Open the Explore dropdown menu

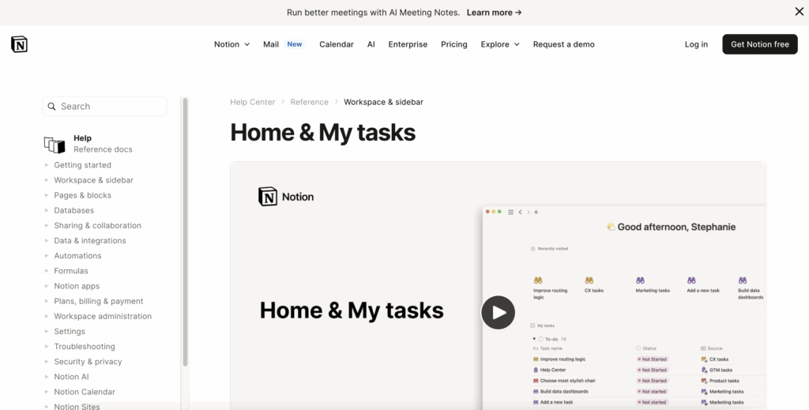point(500,44)
